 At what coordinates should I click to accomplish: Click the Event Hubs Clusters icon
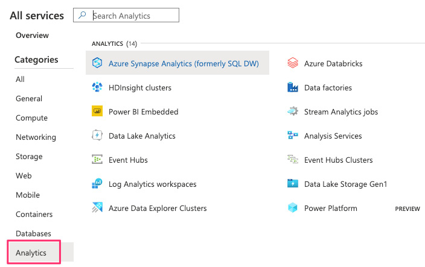tap(293, 159)
